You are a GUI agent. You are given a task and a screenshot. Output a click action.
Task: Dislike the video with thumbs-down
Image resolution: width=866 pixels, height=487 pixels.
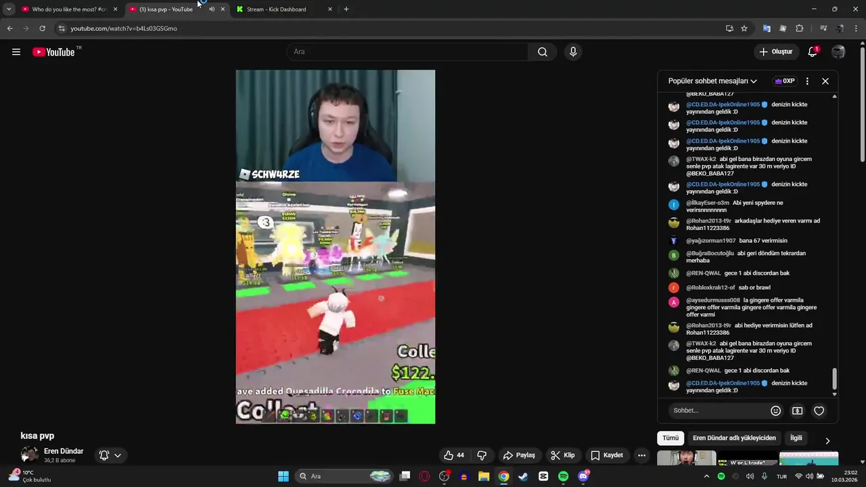tap(482, 455)
